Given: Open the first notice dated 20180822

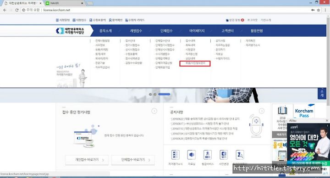Looking at the screenshot, I should pyautogui.click(x=205, y=119).
